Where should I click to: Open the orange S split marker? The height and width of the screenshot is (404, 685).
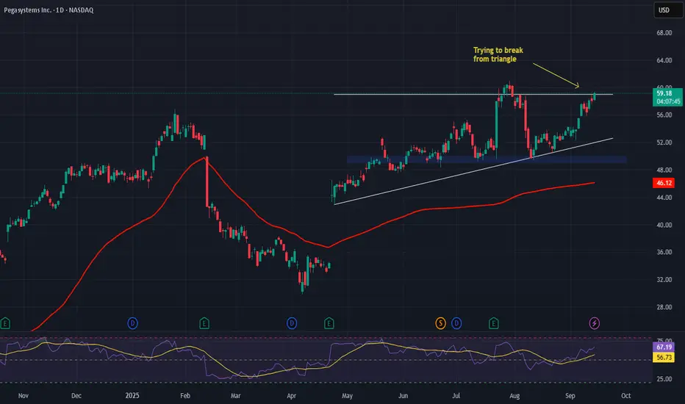click(440, 324)
